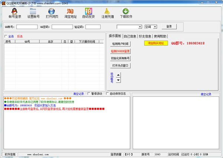Click the yellow 淘宝购买地址 button

pos(156,43)
